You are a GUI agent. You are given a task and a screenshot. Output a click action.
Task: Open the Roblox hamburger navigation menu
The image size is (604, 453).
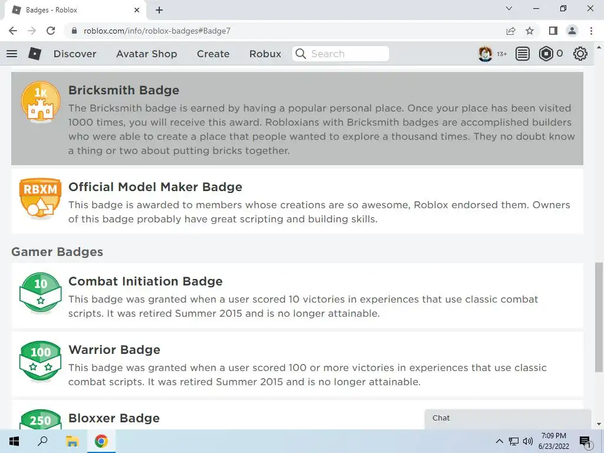(x=12, y=54)
